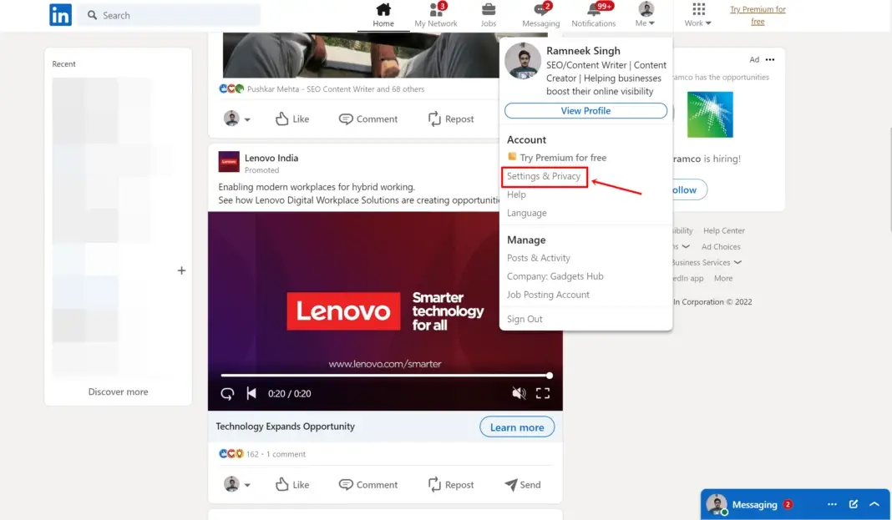Image resolution: width=892 pixels, height=520 pixels.
Task: Enter fullscreen on Lenovo video
Action: [543, 393]
